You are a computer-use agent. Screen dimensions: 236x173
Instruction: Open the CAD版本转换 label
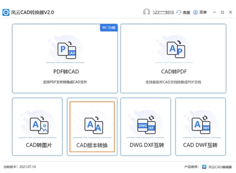pos(92,145)
